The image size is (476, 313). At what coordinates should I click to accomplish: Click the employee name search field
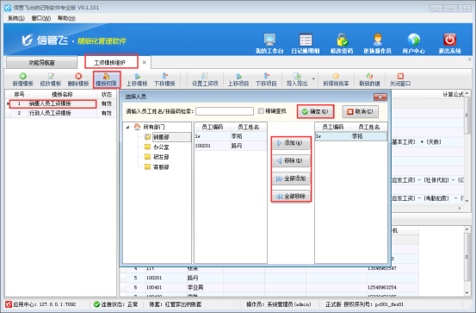tap(225, 111)
